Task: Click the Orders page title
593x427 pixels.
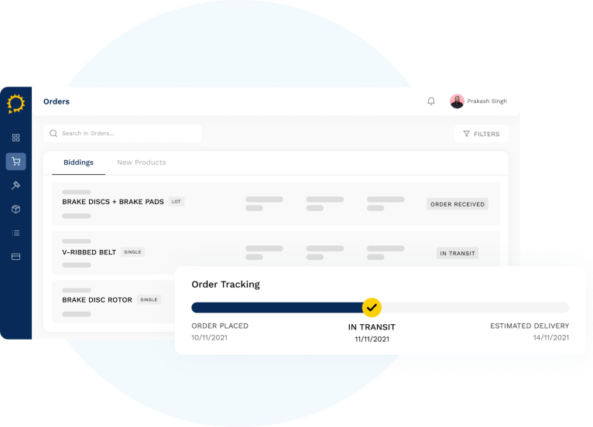Action: point(57,101)
